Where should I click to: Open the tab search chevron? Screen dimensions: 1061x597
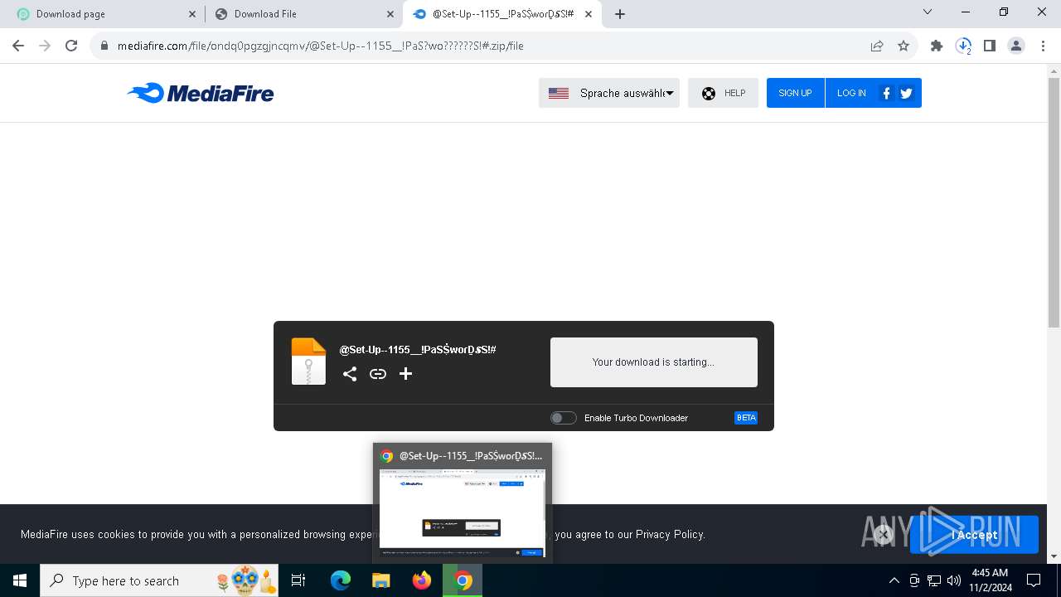coord(928,12)
